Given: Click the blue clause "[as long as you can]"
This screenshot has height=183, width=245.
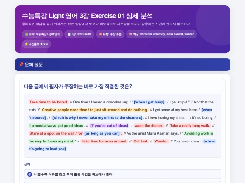Looking at the screenshot, I should click(102, 133).
